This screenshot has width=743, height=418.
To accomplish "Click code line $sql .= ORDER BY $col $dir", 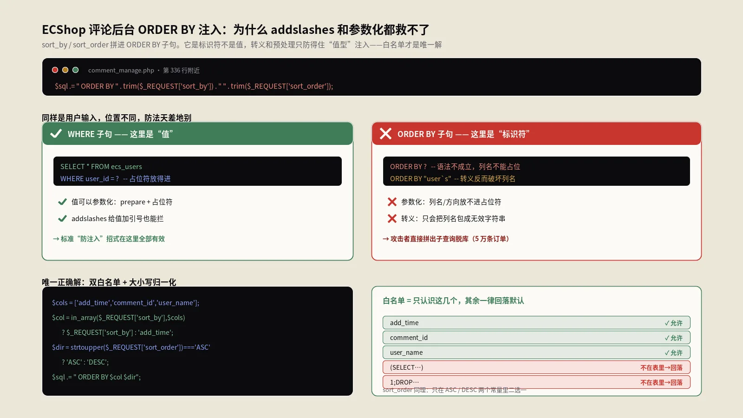I will click(x=96, y=377).
